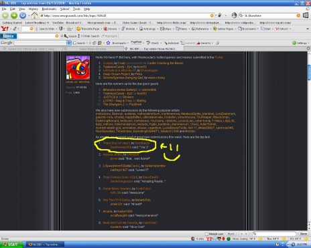
Task: Click the page vertical scrollbar thumb
Action: tap(309, 72)
